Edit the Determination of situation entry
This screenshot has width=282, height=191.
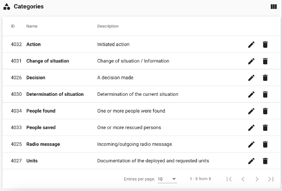coord(251,94)
